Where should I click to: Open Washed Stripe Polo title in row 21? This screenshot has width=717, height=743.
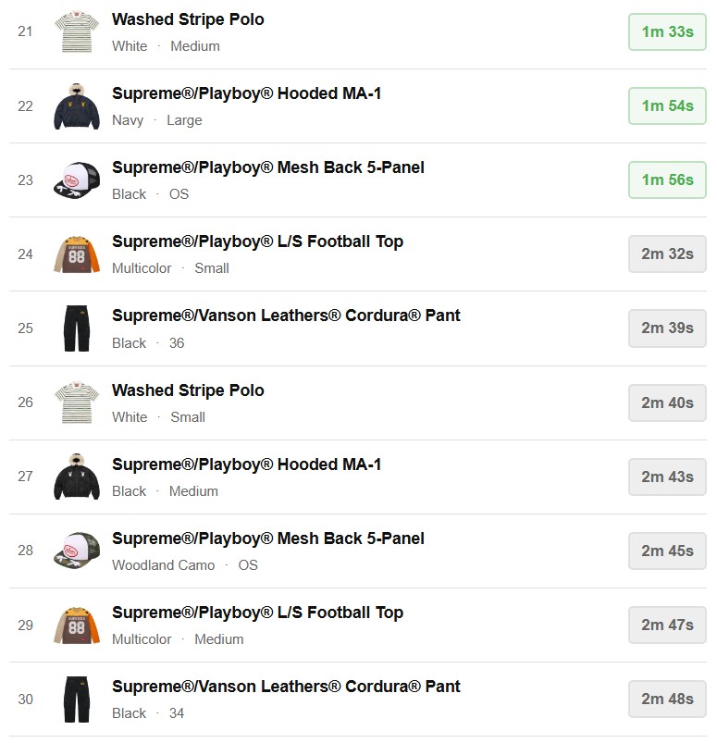188,19
